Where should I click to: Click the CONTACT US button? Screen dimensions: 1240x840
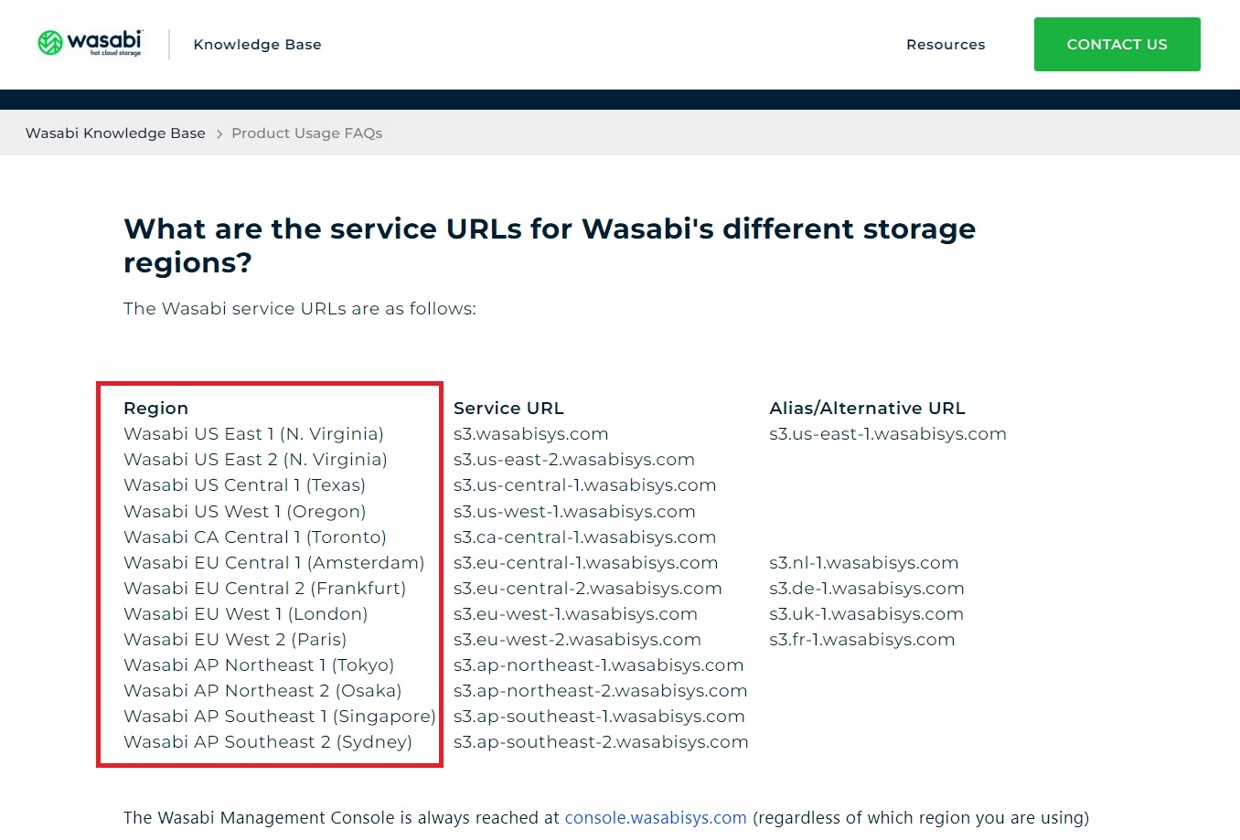coord(1117,44)
